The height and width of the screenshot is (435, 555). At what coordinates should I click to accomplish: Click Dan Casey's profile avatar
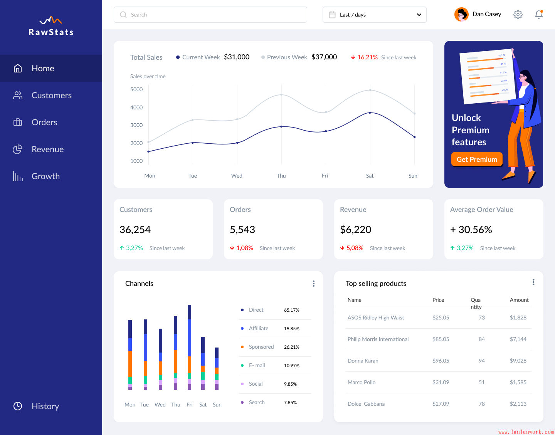click(461, 15)
